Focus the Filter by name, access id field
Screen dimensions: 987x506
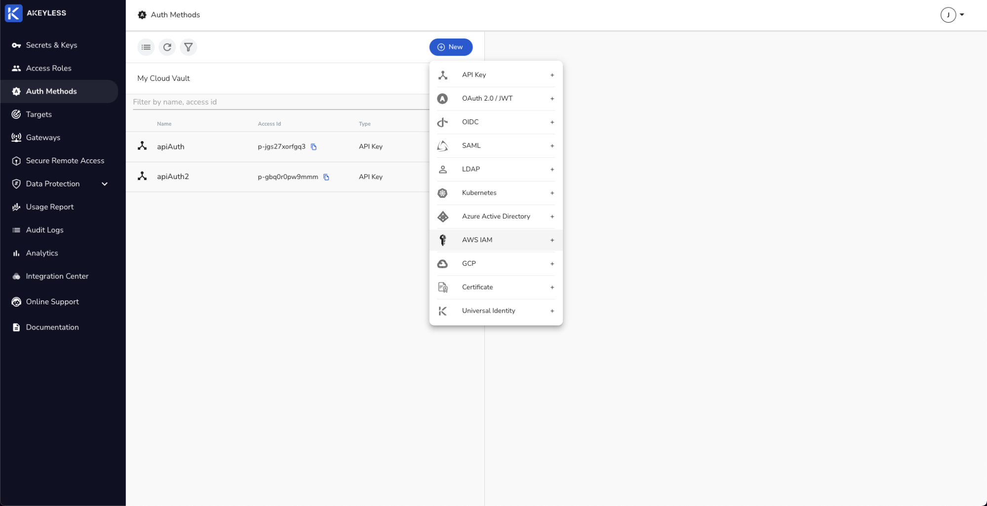point(280,102)
